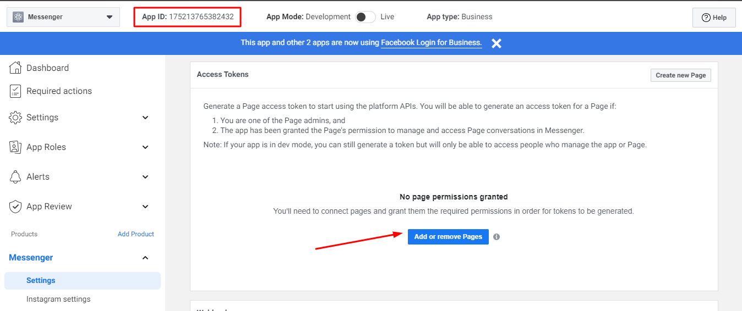Click the Dashboard house icon
742x311 pixels.
(15, 68)
